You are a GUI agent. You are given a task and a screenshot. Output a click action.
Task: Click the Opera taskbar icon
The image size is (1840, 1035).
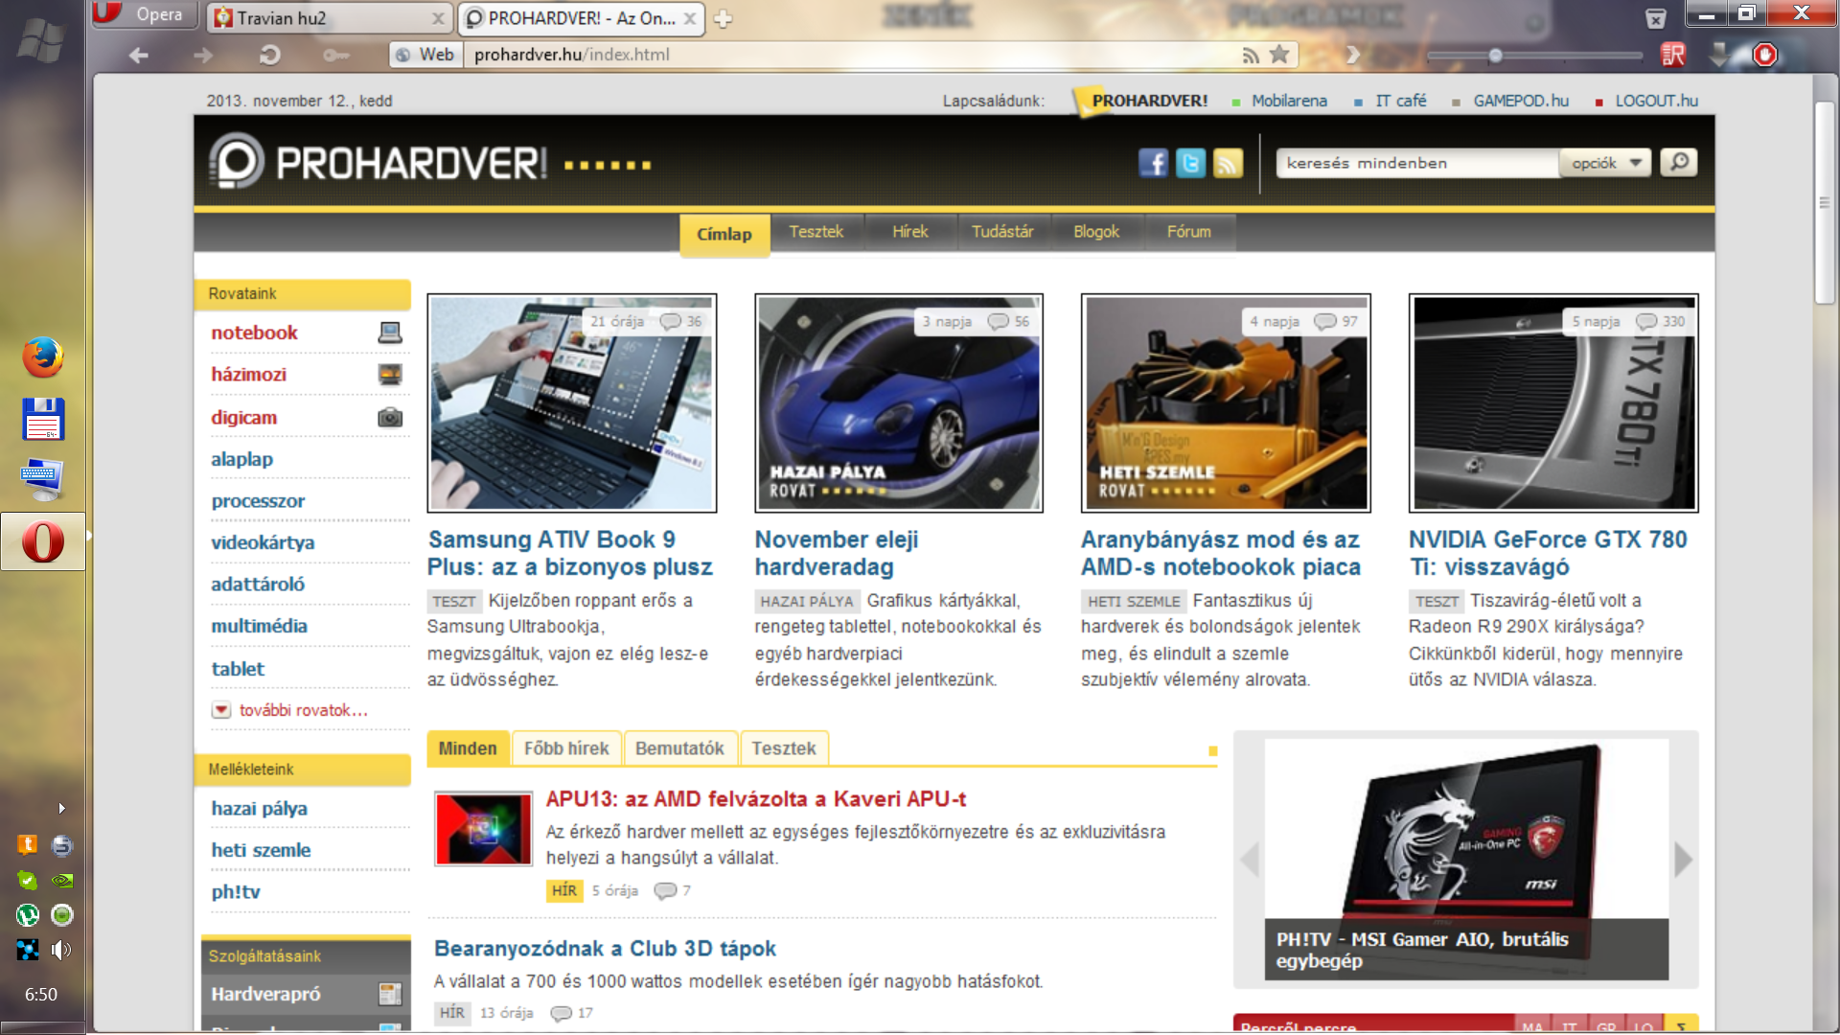coord(43,541)
